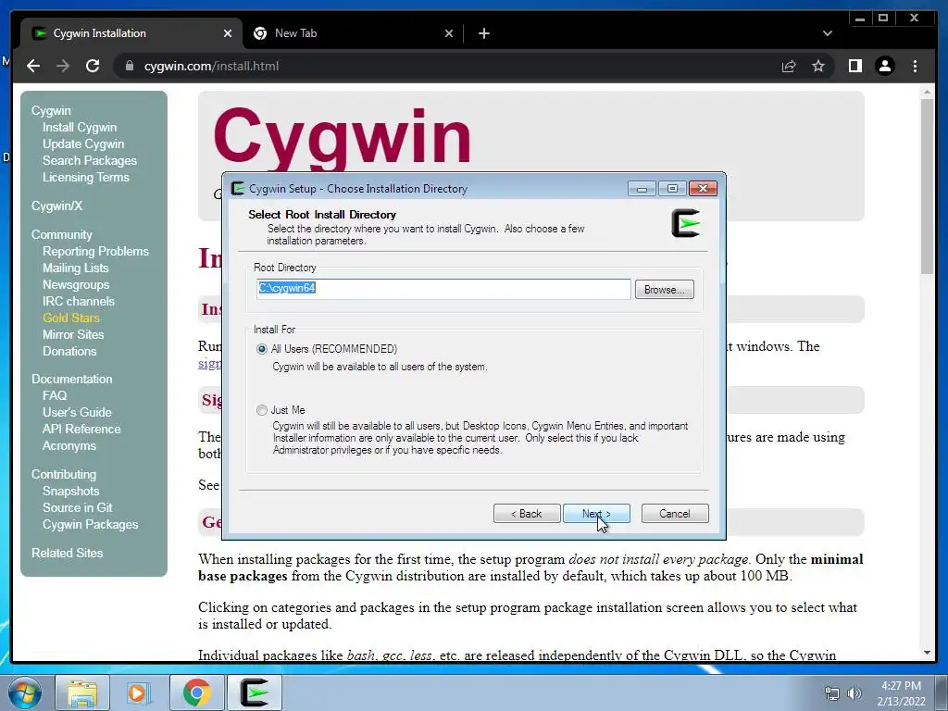Close the New Tab tab
The height and width of the screenshot is (711, 948).
click(x=449, y=33)
